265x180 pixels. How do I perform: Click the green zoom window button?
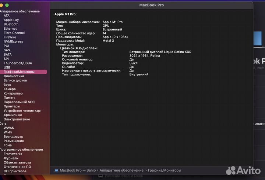tap(7, 5)
